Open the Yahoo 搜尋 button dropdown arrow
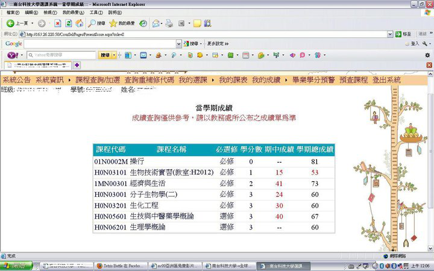Image resolution: width=434 pixels, height=271 pixels. click(115, 55)
